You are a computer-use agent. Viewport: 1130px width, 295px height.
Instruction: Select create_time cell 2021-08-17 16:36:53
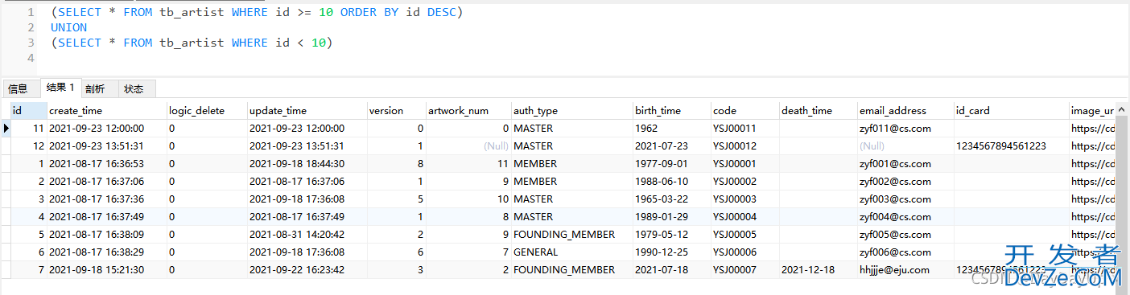coord(106,164)
